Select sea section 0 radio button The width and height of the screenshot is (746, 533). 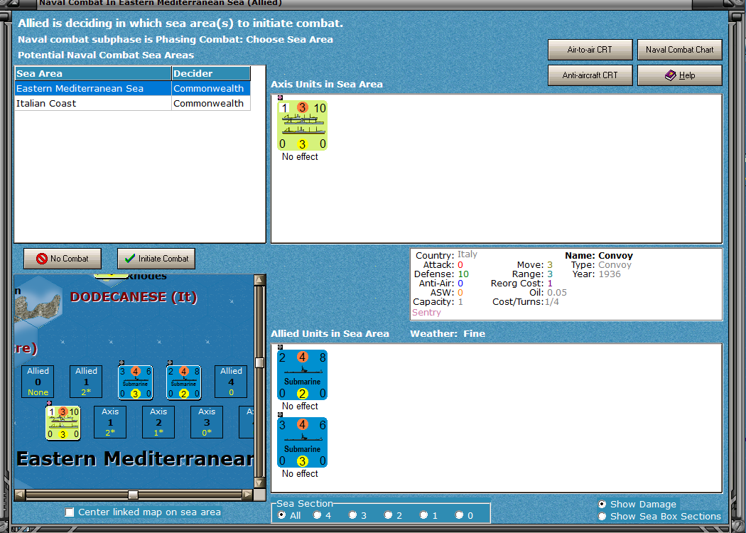pos(459,515)
